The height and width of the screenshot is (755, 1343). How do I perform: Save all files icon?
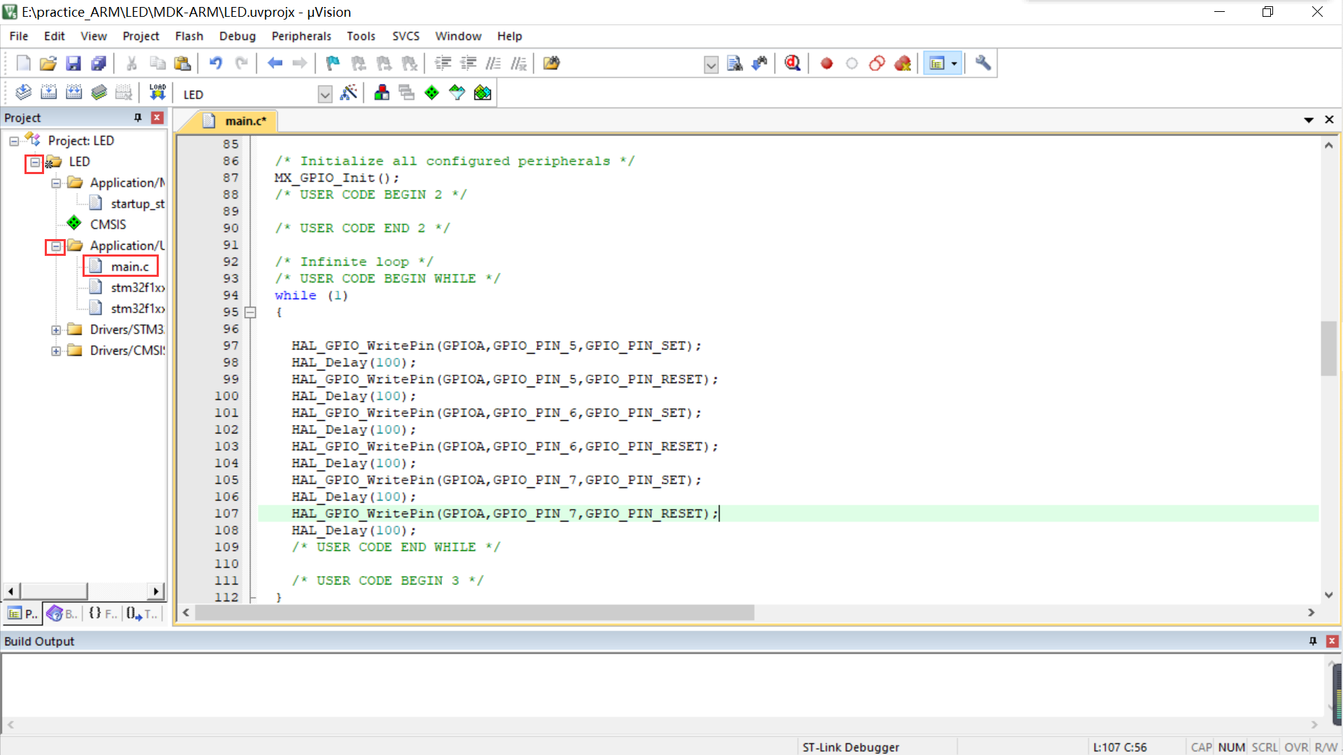(x=99, y=64)
